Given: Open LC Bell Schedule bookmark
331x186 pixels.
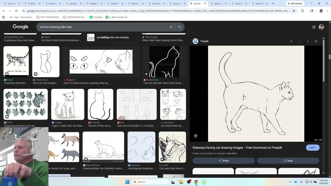Looking at the screenshot, I should pyautogui.click(x=117, y=17).
